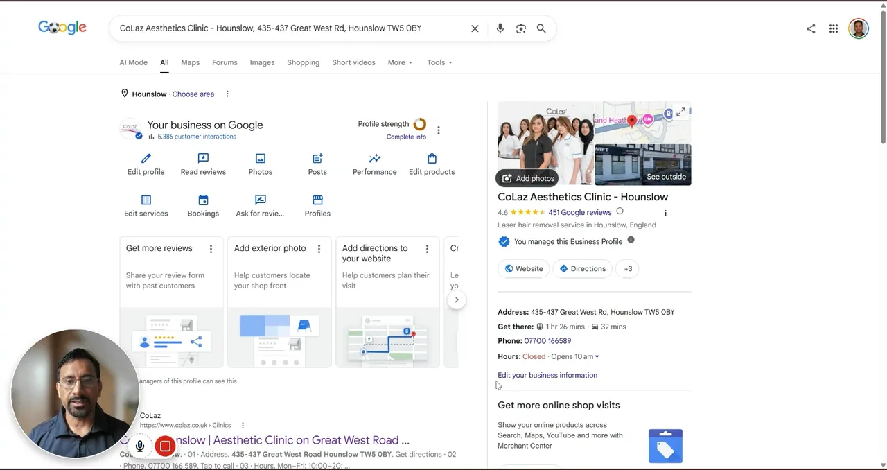Image resolution: width=887 pixels, height=470 pixels.
Task: Click Complete info link
Action: tap(406, 137)
